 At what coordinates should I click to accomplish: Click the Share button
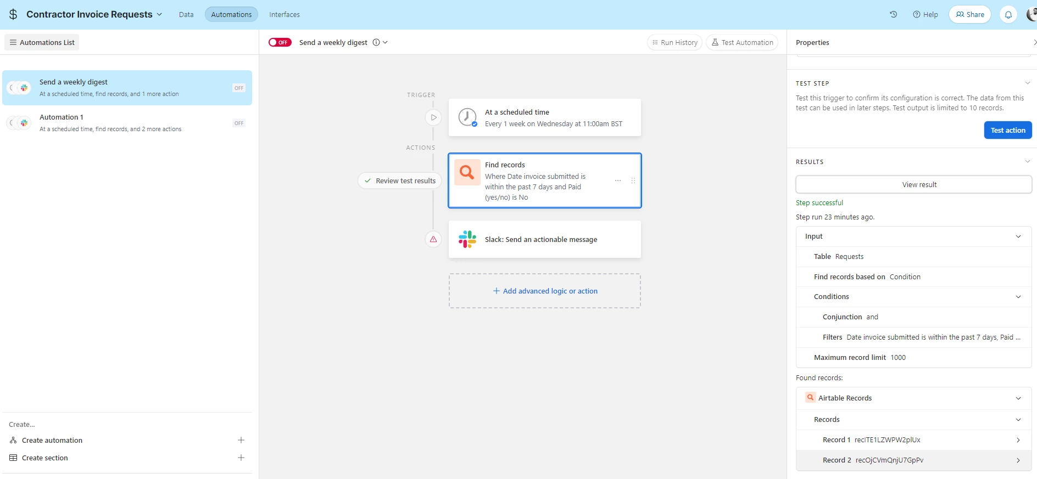970,14
